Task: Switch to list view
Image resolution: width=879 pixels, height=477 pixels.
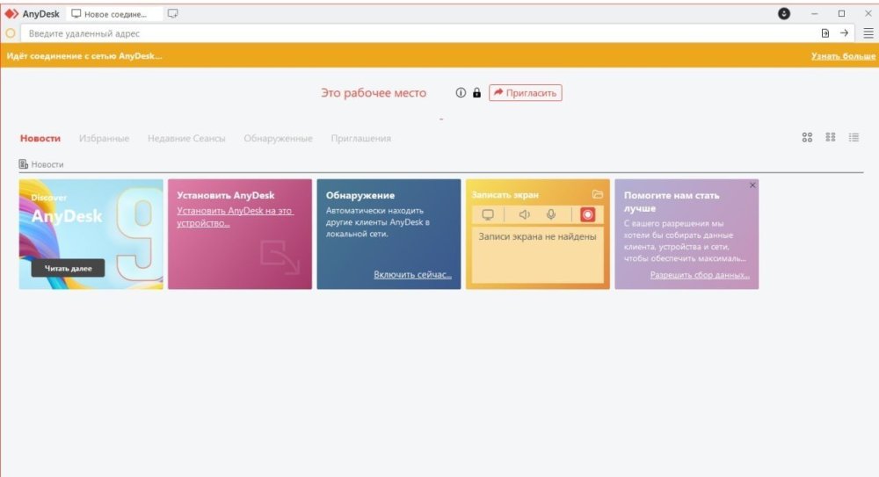Action: pos(854,137)
